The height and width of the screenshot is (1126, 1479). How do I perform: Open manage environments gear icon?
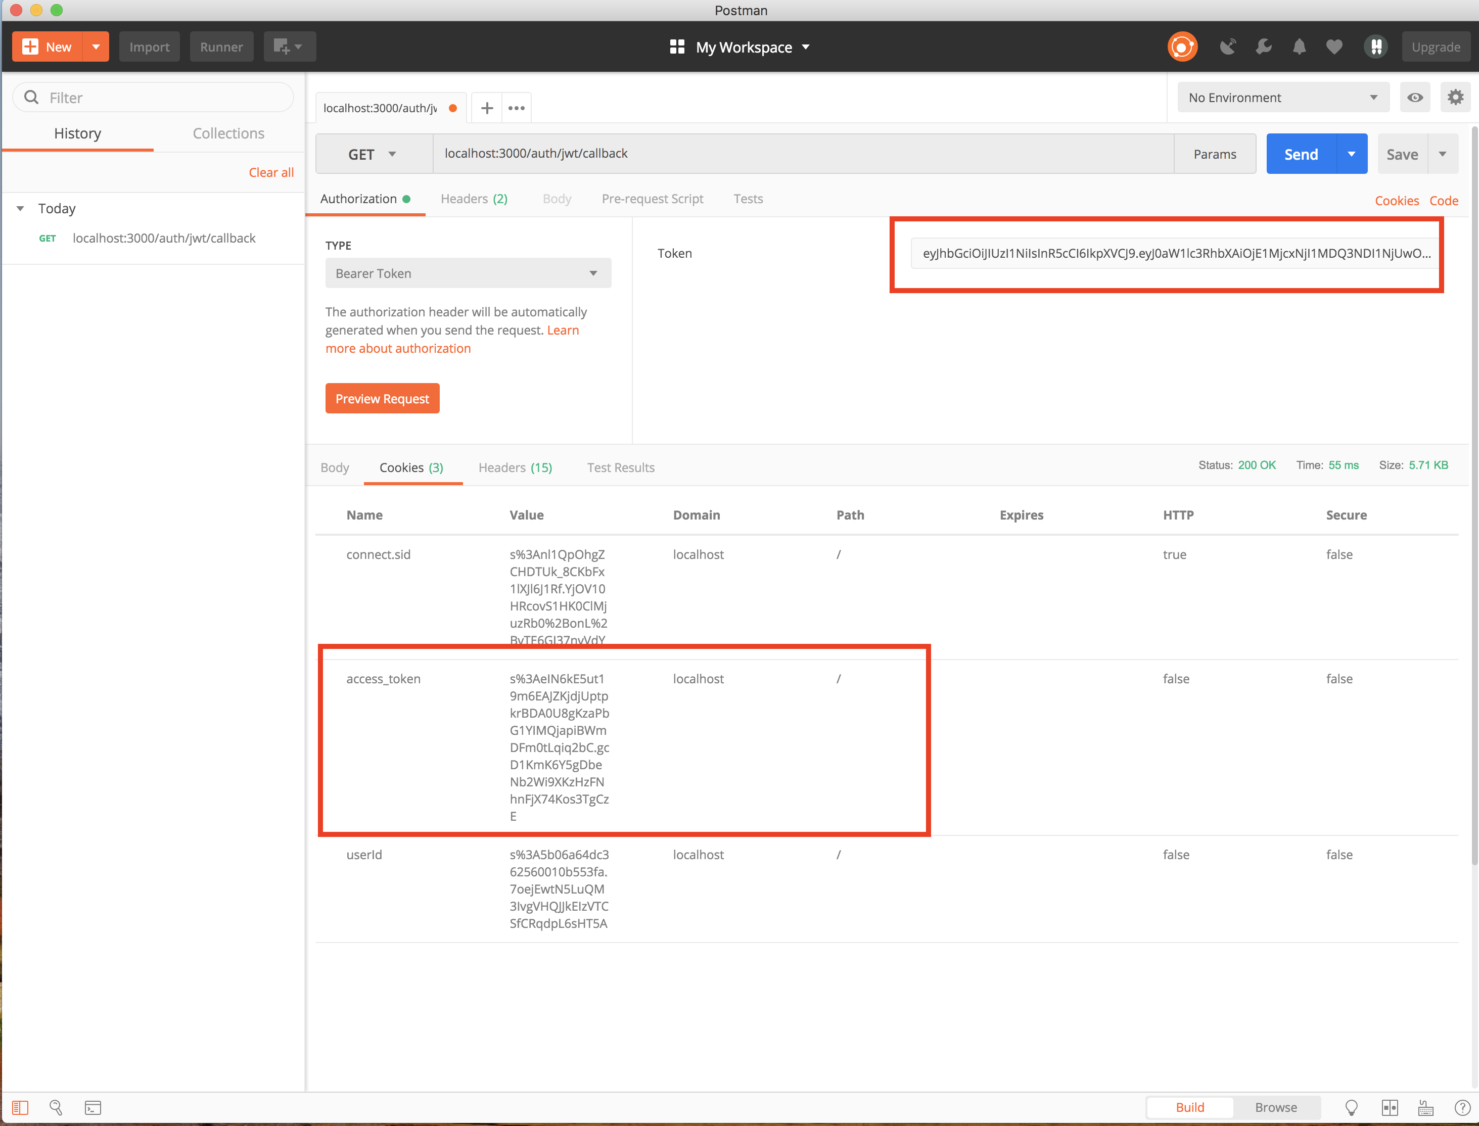point(1455,98)
